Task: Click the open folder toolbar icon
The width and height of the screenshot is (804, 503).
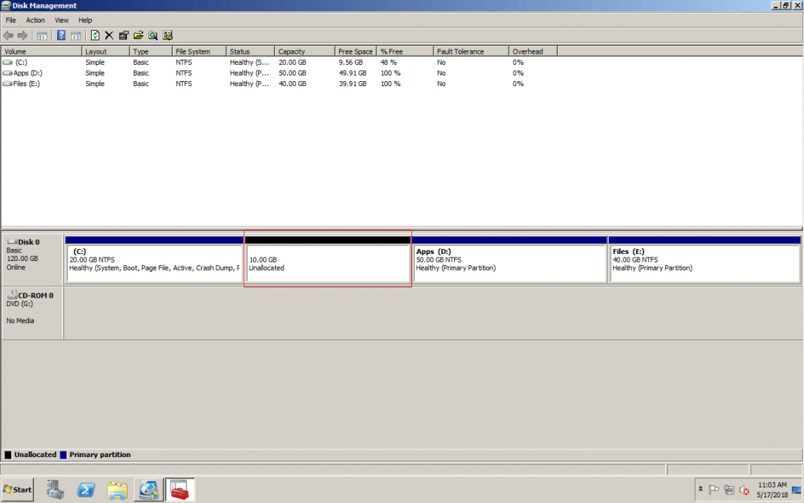Action: coord(138,35)
